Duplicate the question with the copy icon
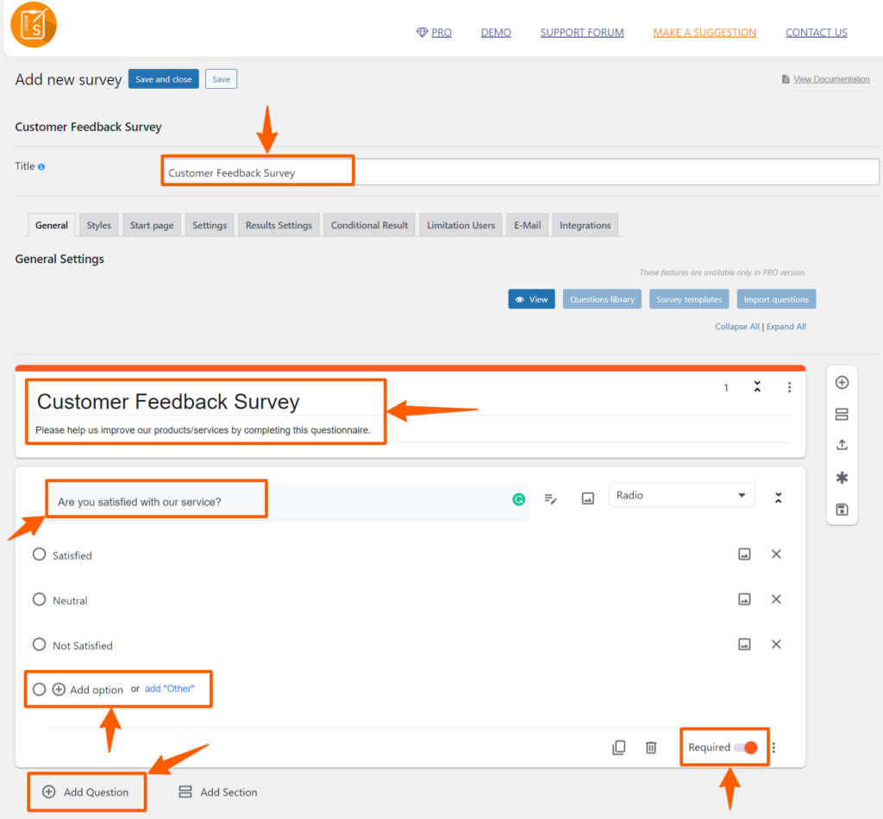The height and width of the screenshot is (819, 883). pos(619,747)
